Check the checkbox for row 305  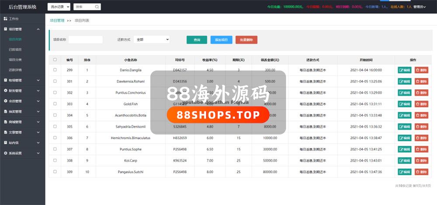click(55, 126)
